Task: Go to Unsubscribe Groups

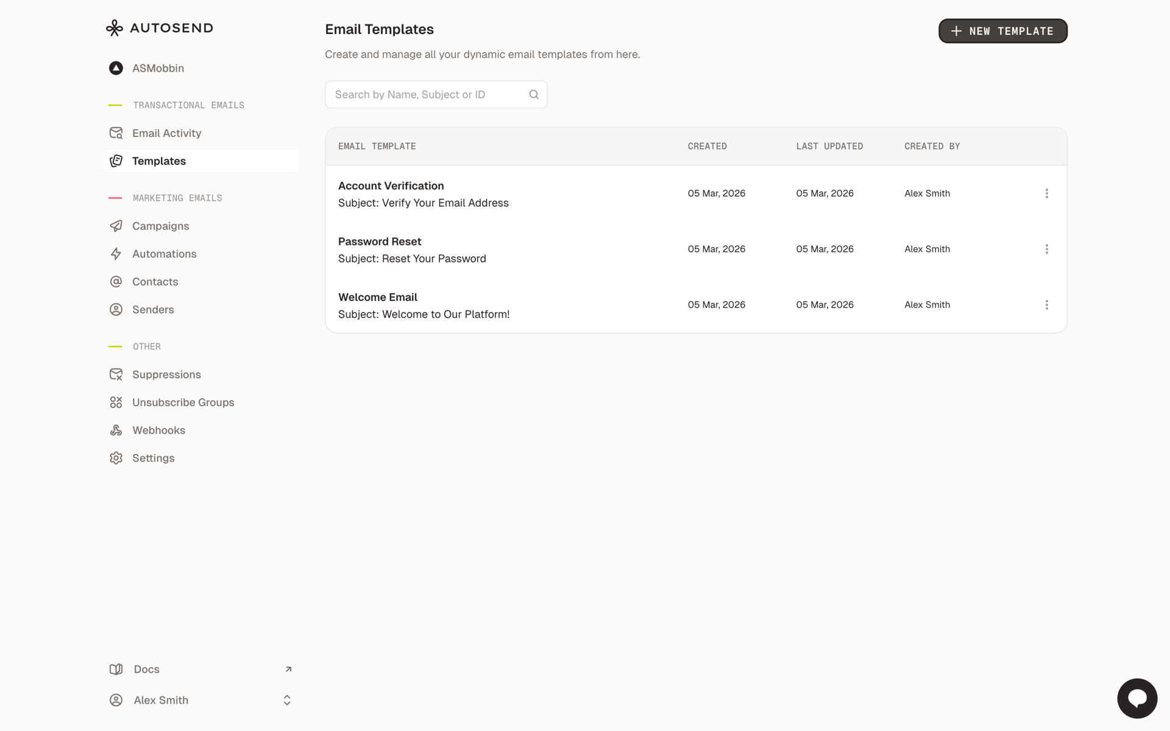Action: click(201, 403)
